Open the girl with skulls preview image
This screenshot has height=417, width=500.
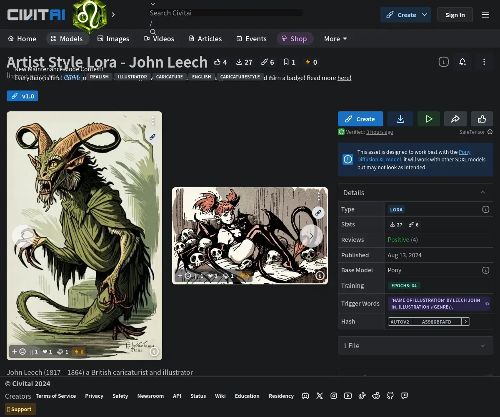coord(250,236)
